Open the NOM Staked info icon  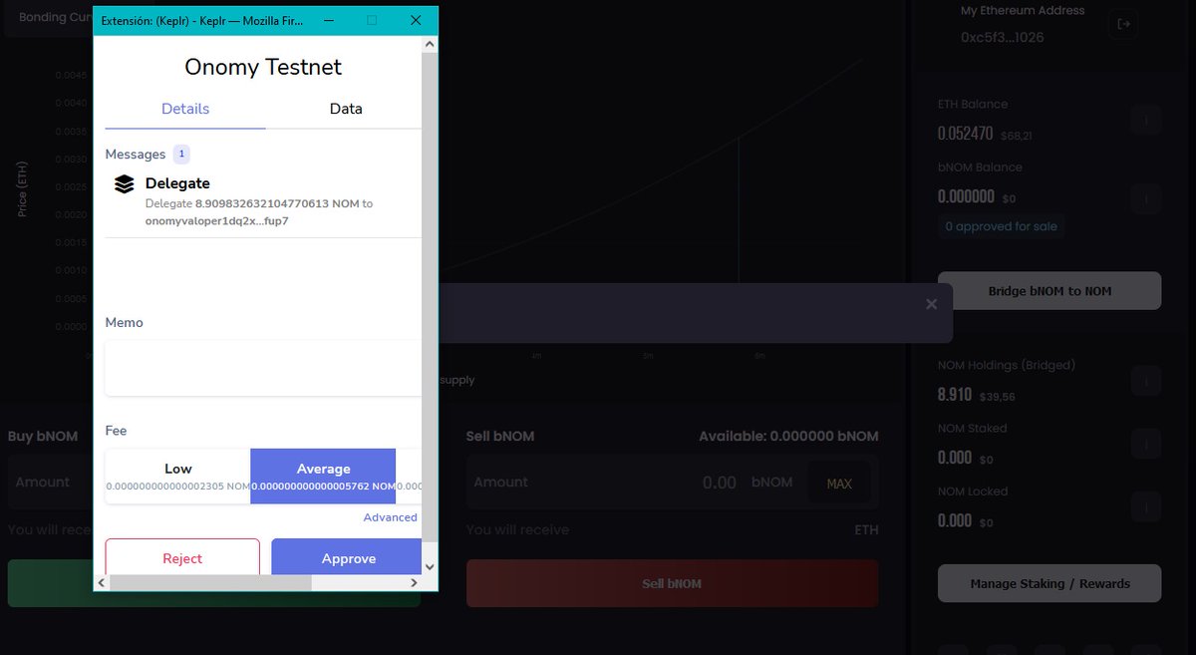point(1146,444)
